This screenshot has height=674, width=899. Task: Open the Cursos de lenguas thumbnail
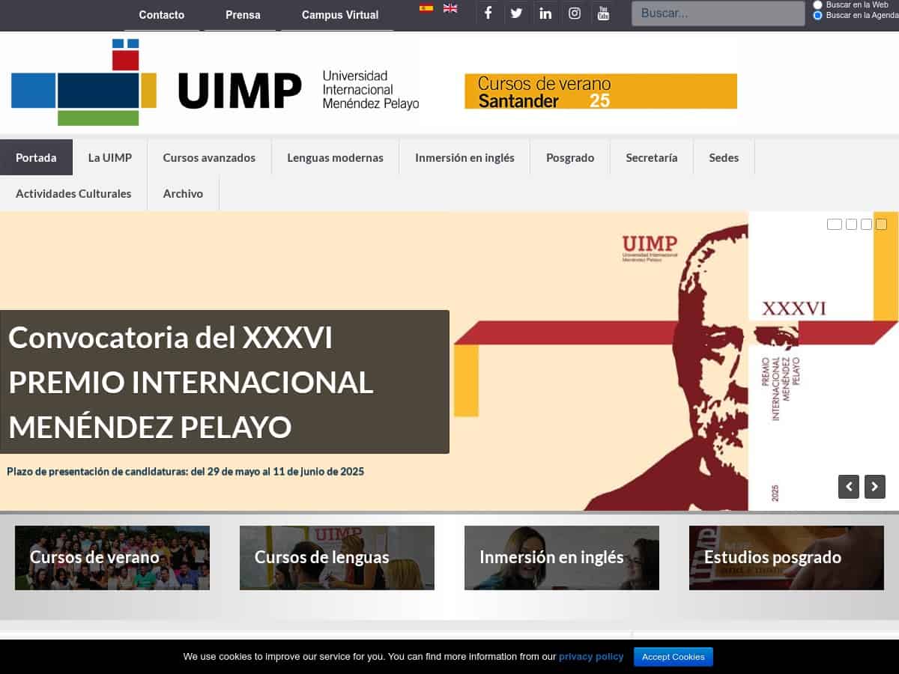click(x=337, y=558)
